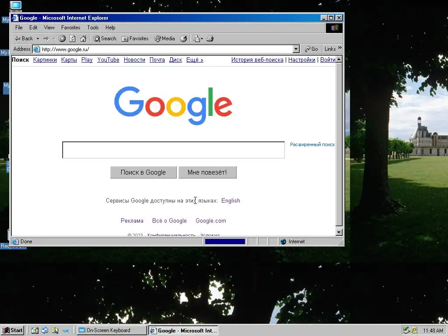The image size is (448, 336).
Task: Show browsing History with the clock icon
Action: pyautogui.click(x=183, y=38)
